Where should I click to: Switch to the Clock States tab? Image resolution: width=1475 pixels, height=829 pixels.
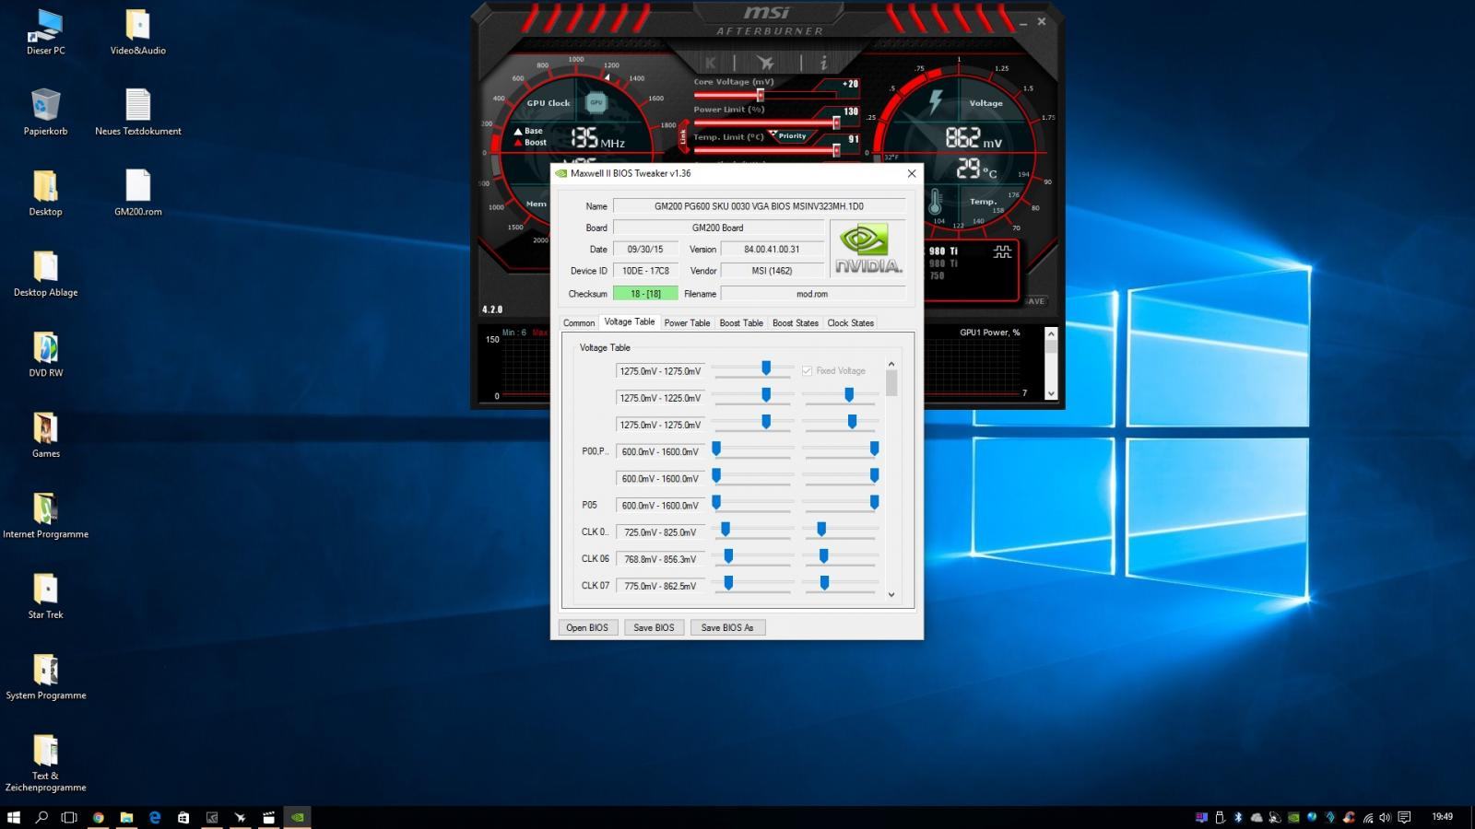click(x=850, y=322)
